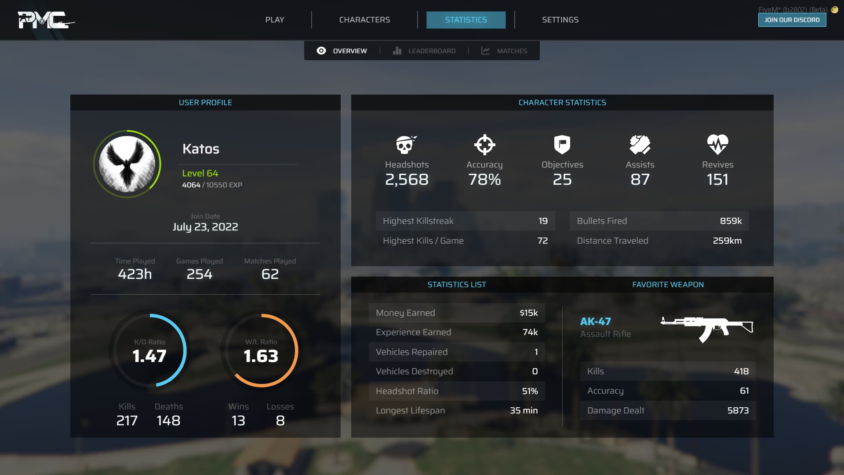This screenshot has height=475, width=844.
Task: Click the AK-47 rifle image
Action: tap(707, 328)
